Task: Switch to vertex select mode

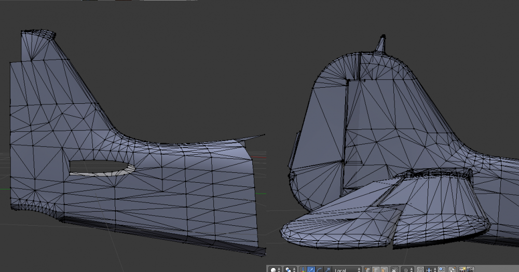Action: pos(367,269)
